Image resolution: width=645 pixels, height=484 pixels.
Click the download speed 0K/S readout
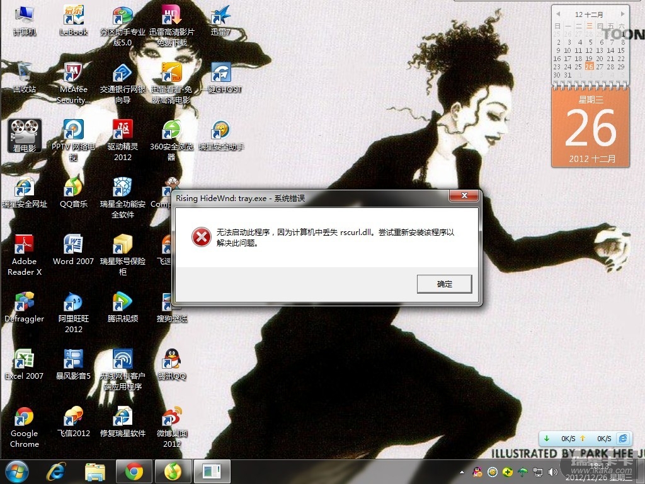tap(568, 439)
